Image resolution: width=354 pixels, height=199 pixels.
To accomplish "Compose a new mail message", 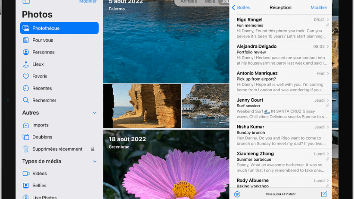I will pyautogui.click(x=324, y=194).
